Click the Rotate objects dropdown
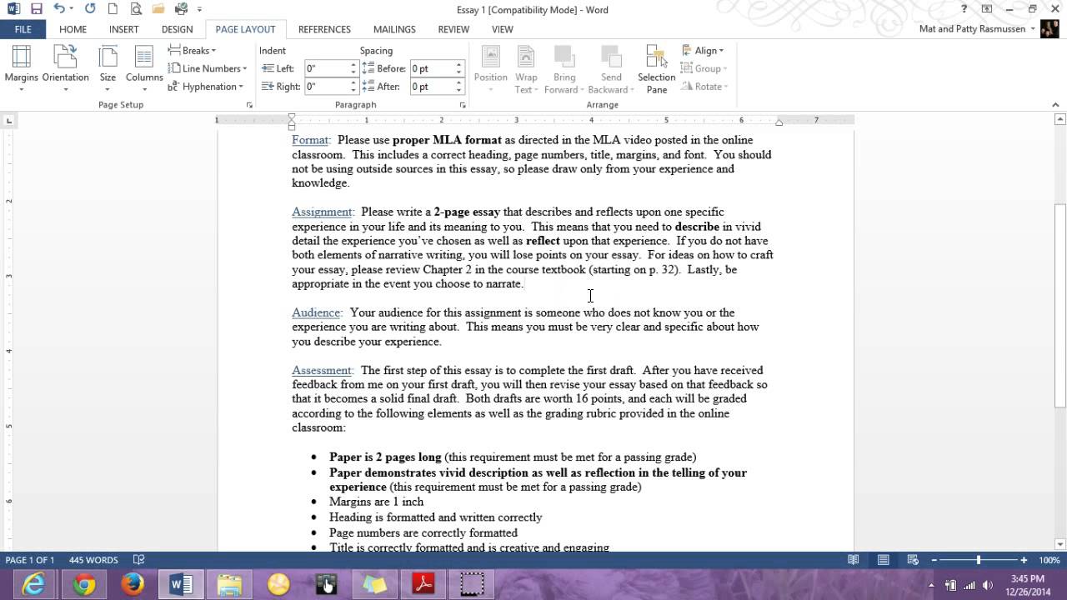This screenshot has width=1067, height=600. (705, 87)
